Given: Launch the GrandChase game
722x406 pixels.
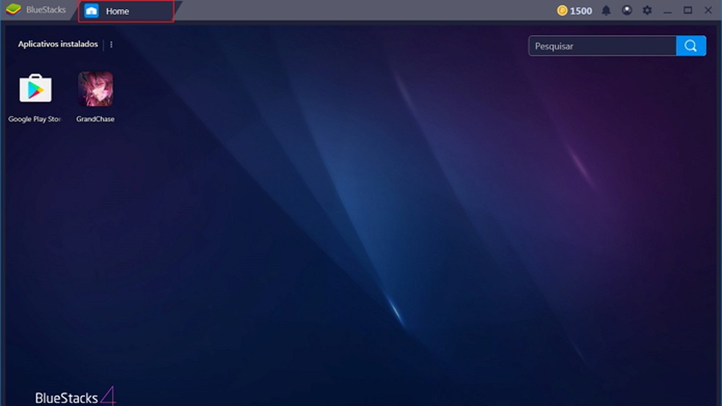Looking at the screenshot, I should click(95, 89).
